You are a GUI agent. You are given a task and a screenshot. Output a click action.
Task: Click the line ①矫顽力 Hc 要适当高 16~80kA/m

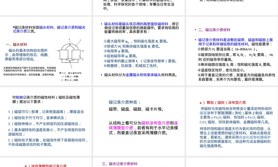coord(228,49)
